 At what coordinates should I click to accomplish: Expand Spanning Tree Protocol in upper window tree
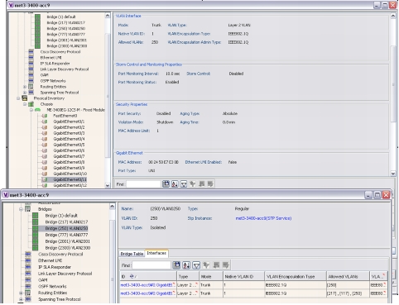(x=25, y=93)
